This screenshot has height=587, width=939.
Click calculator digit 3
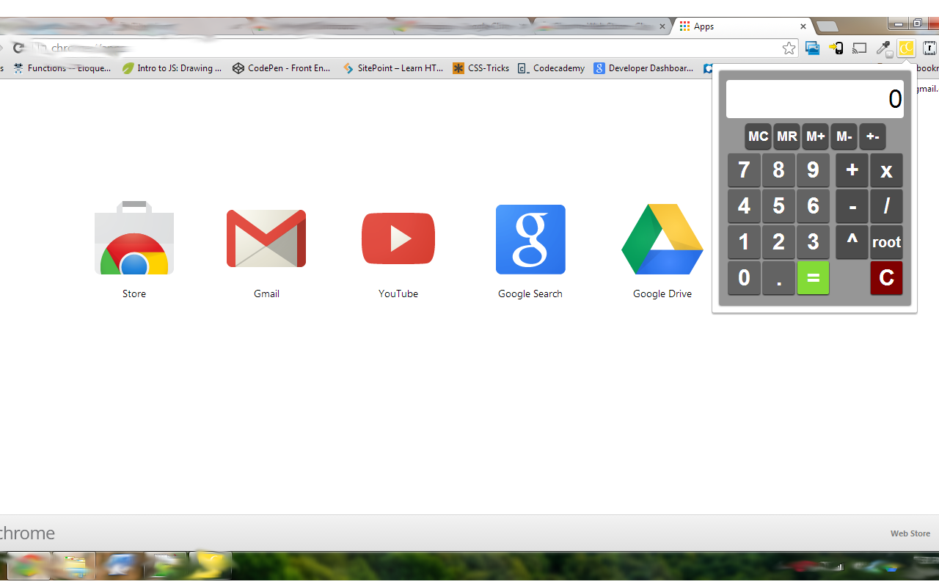(813, 242)
